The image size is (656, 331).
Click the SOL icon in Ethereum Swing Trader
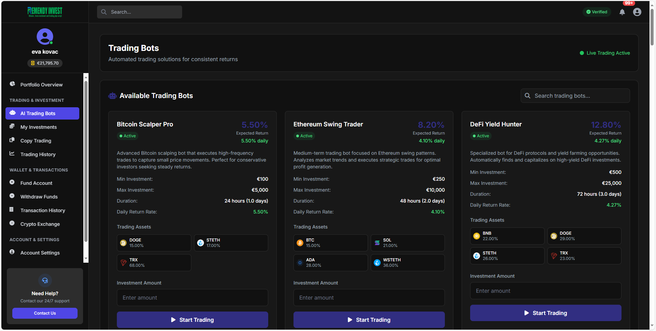coord(377,243)
